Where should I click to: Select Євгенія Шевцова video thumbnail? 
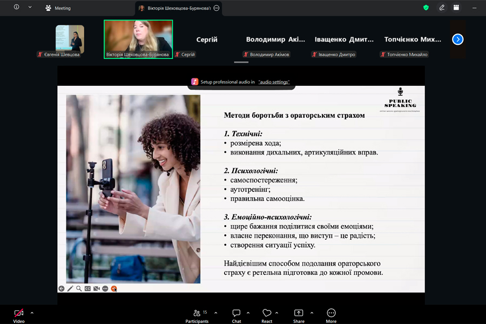[70, 39]
